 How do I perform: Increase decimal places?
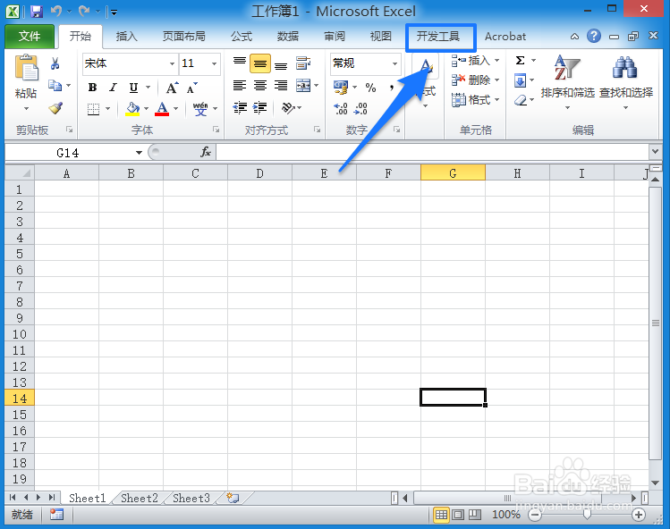pyautogui.click(x=341, y=108)
